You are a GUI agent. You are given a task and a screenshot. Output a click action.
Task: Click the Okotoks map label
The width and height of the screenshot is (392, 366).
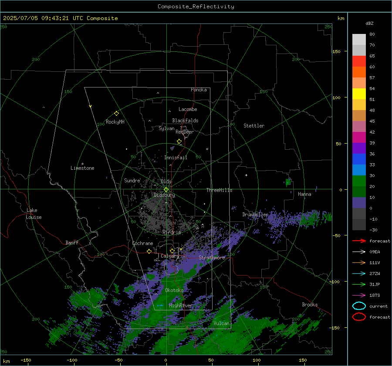pyautogui.click(x=174, y=290)
